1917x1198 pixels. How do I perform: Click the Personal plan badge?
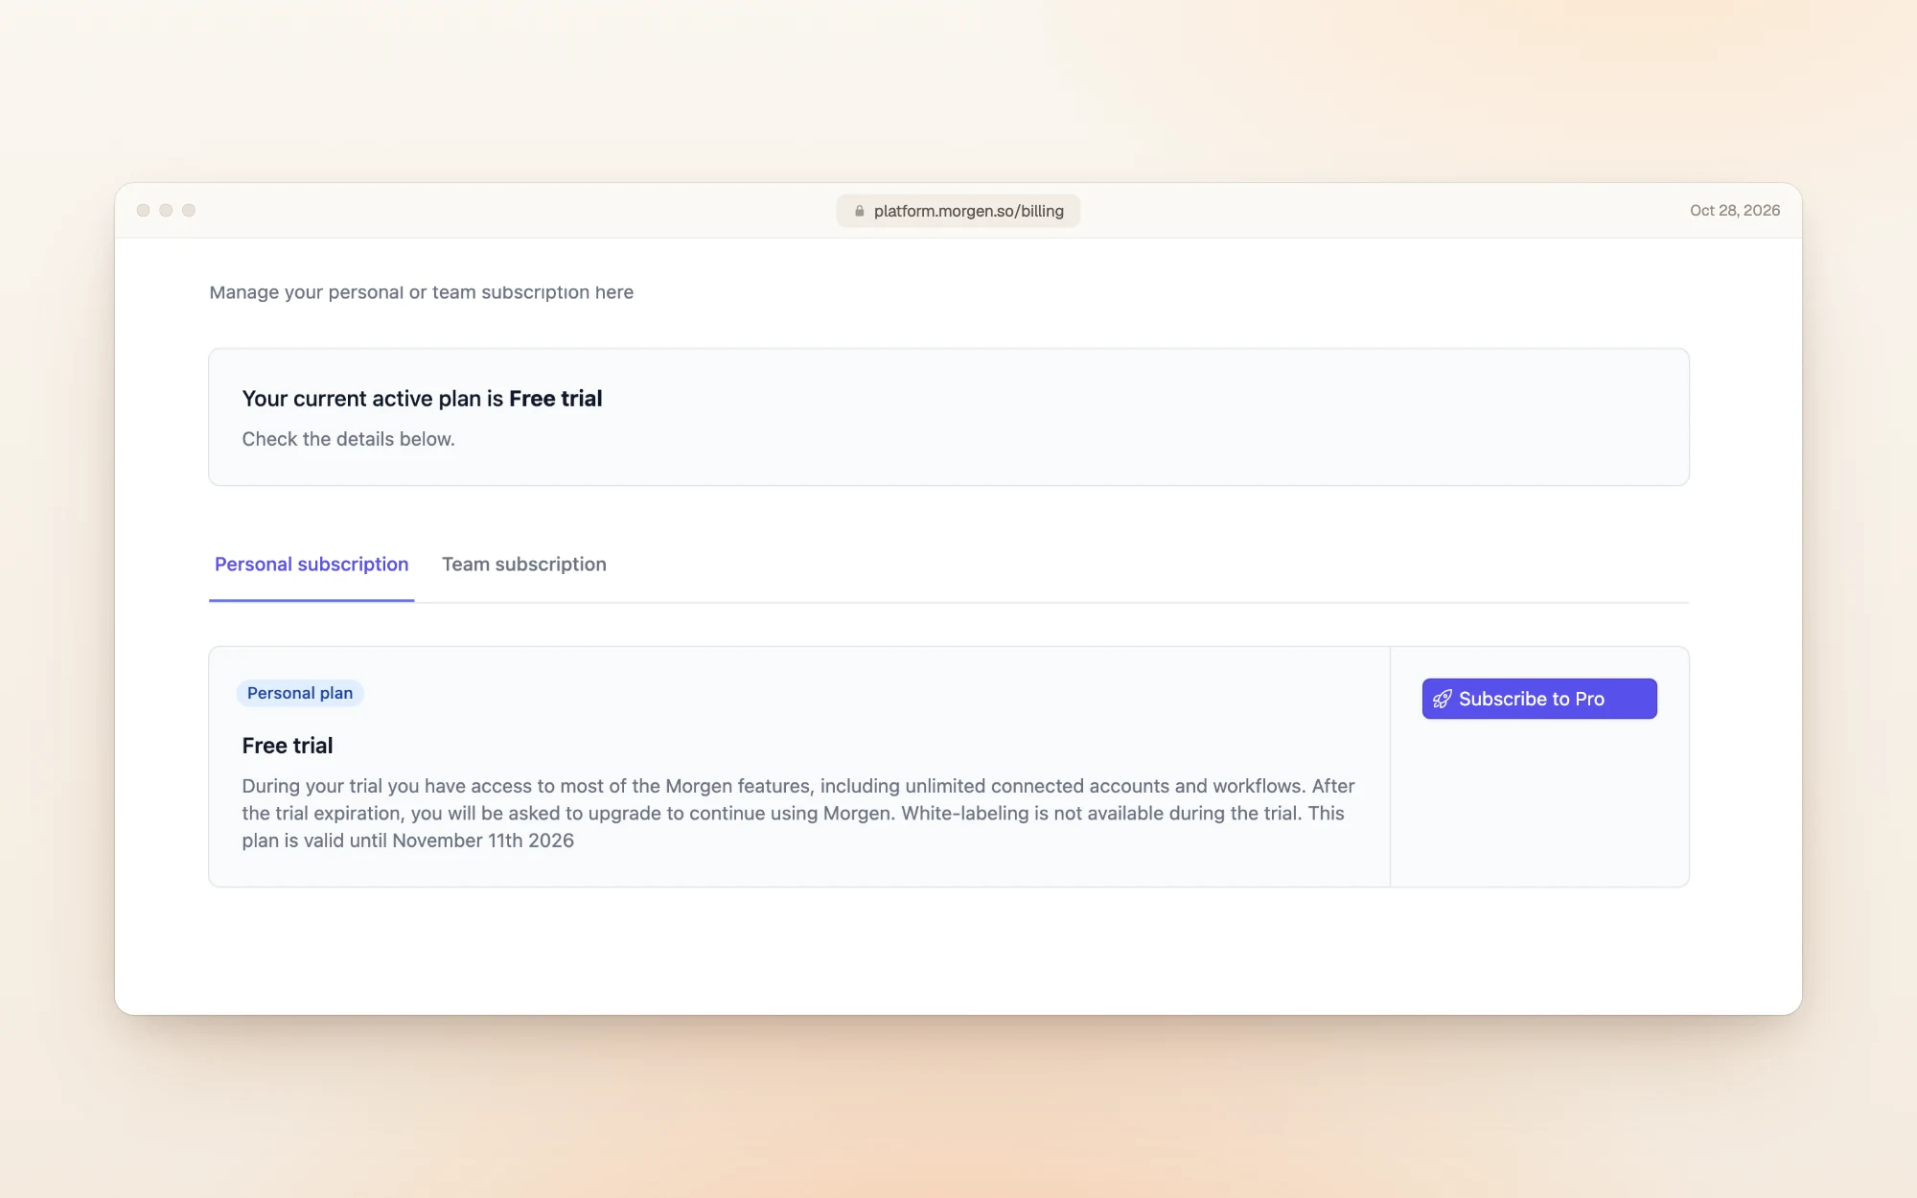300,693
